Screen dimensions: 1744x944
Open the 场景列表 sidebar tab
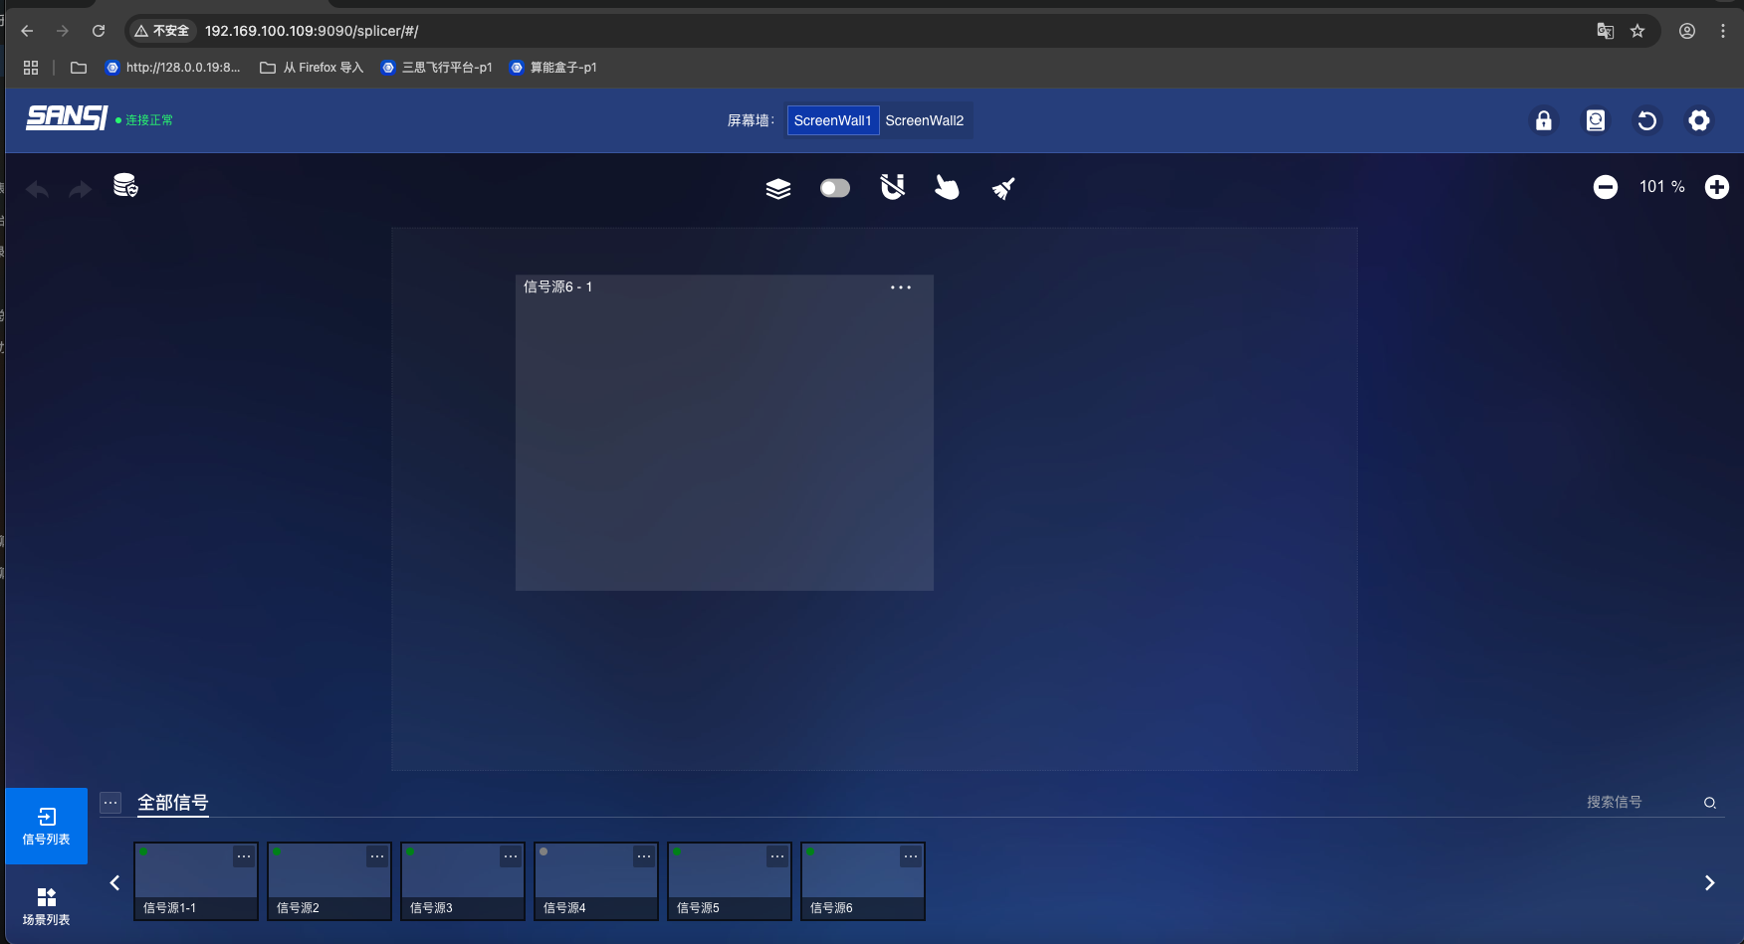coord(47,906)
